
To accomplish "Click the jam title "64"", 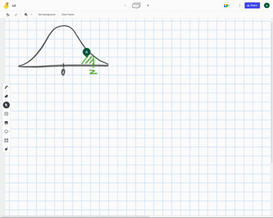I will [14, 6].
